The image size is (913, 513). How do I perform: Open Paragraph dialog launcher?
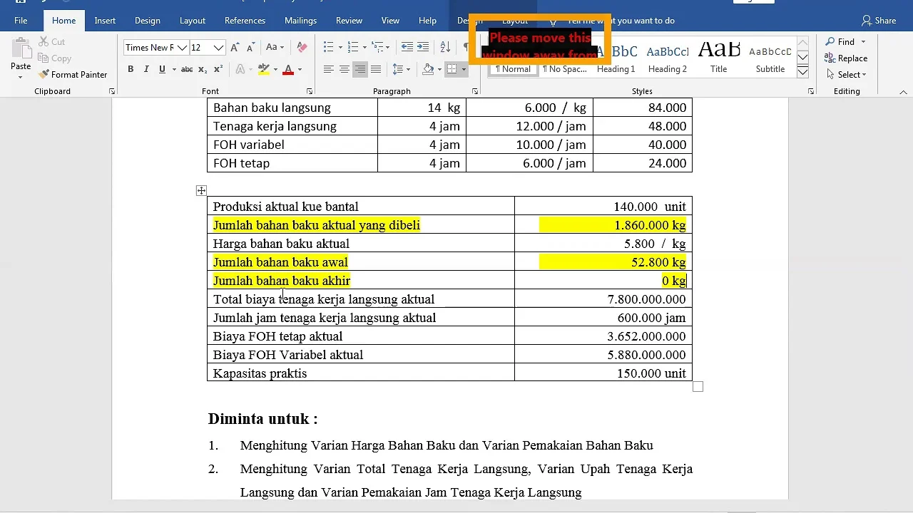click(x=475, y=92)
